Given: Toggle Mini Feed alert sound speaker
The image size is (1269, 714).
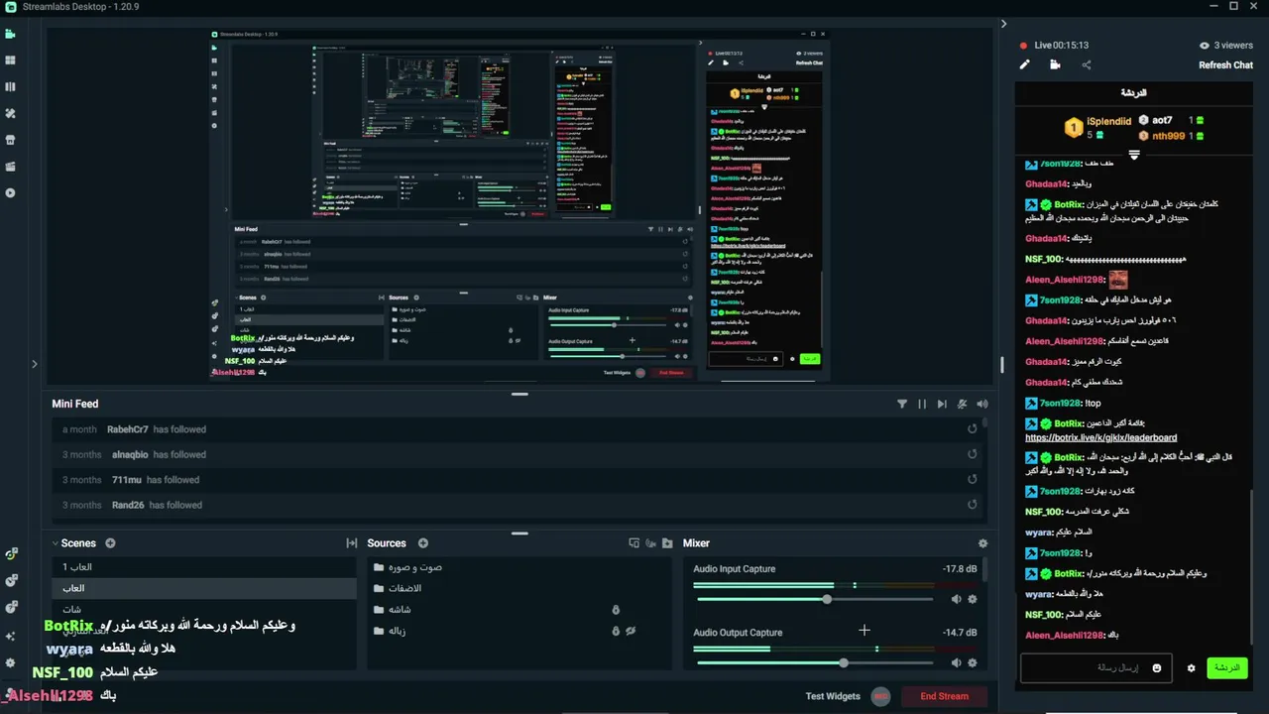Looking at the screenshot, I should pos(982,404).
